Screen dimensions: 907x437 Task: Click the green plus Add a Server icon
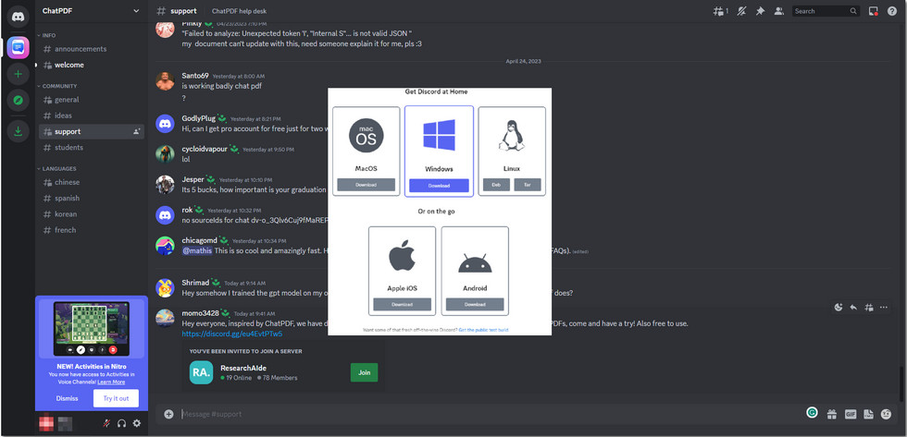(x=18, y=74)
